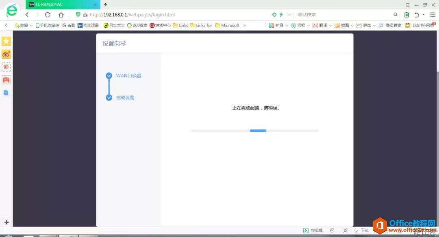Click the WAN口设置 step checkmark circle
Screen dimensions: 439x237
(x=109, y=75)
